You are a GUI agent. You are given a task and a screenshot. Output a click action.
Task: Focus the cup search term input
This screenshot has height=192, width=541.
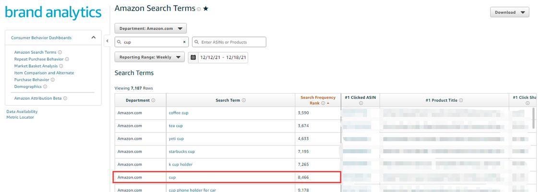click(152, 42)
